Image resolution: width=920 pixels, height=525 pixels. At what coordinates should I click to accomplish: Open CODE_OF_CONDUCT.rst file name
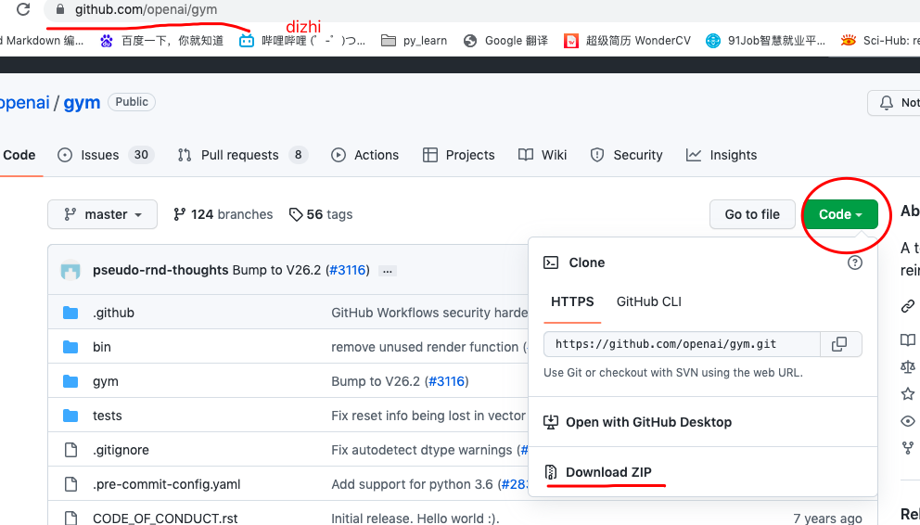(165, 518)
